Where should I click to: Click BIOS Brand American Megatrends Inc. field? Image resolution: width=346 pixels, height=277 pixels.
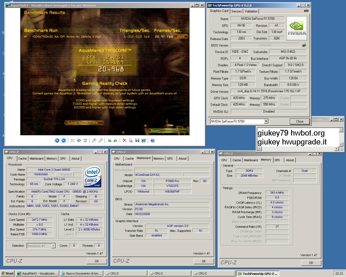[x=172, y=204]
